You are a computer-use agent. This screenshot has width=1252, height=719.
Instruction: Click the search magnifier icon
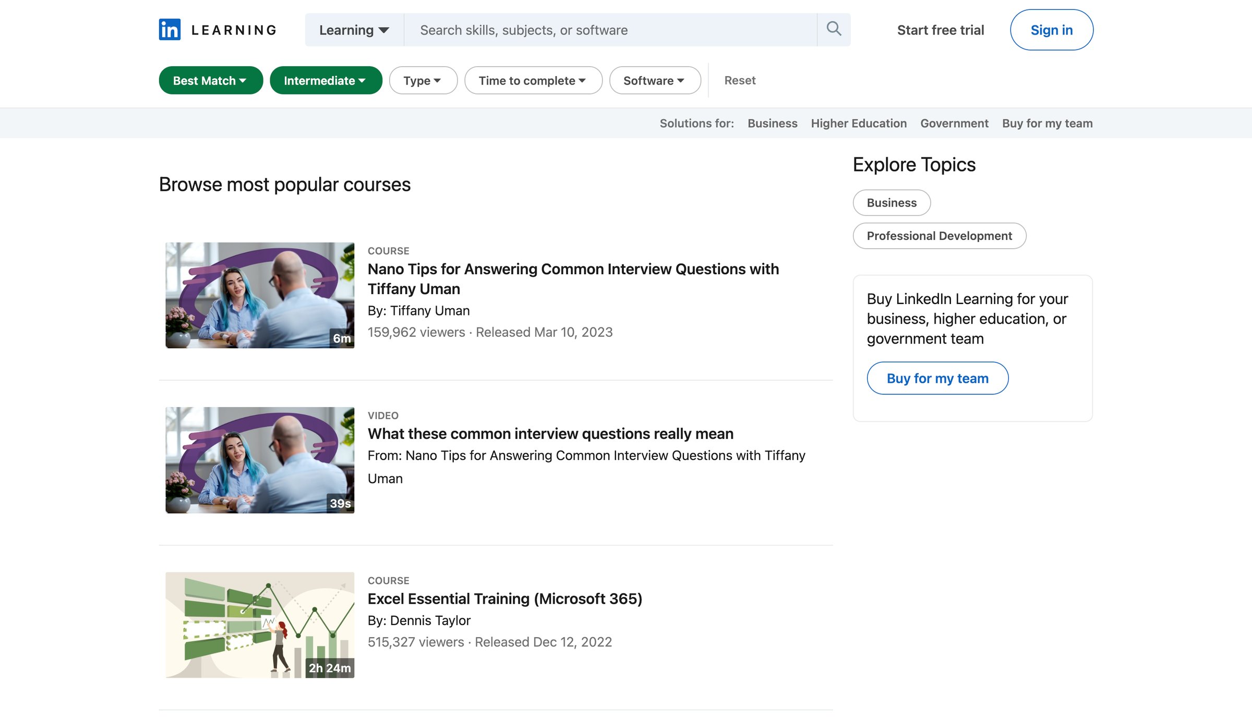click(834, 29)
